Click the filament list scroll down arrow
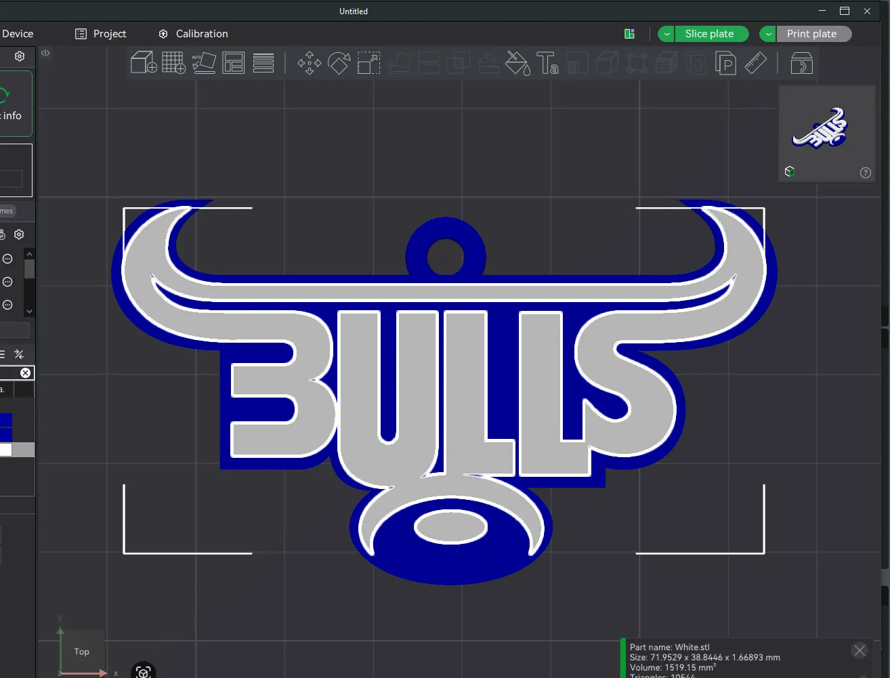Image resolution: width=890 pixels, height=678 pixels. click(29, 311)
